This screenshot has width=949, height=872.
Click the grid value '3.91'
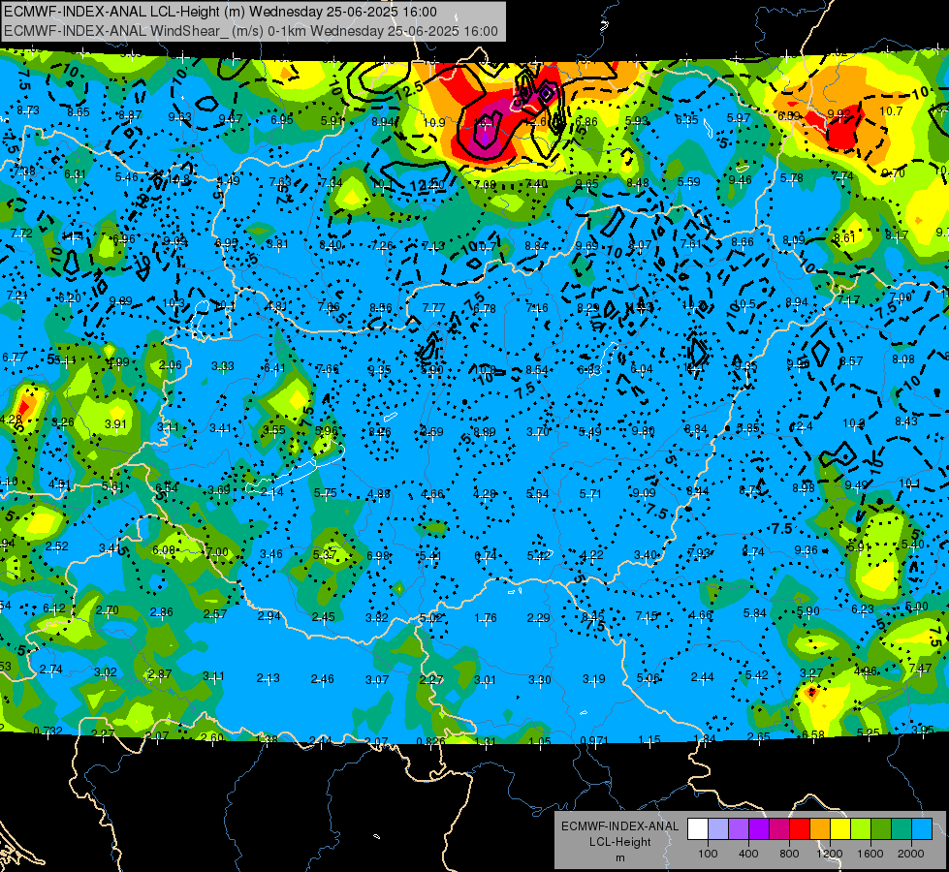click(x=115, y=424)
